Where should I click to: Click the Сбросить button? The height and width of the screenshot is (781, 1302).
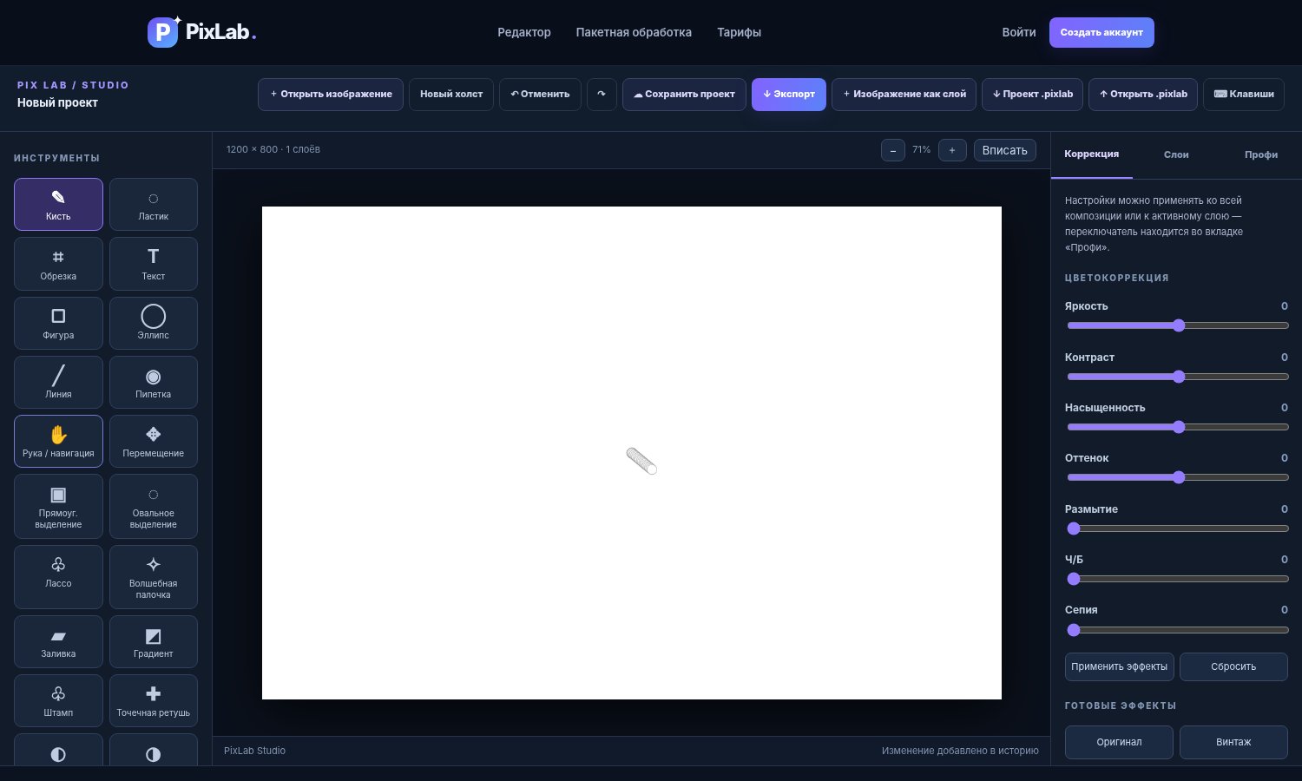tap(1233, 666)
